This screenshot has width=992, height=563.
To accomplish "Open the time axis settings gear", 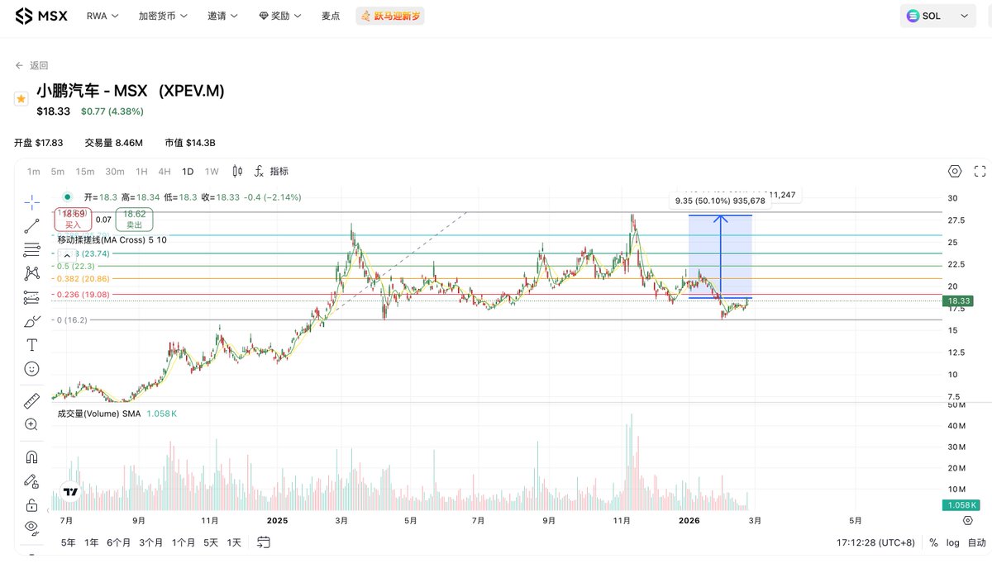I will click(967, 521).
